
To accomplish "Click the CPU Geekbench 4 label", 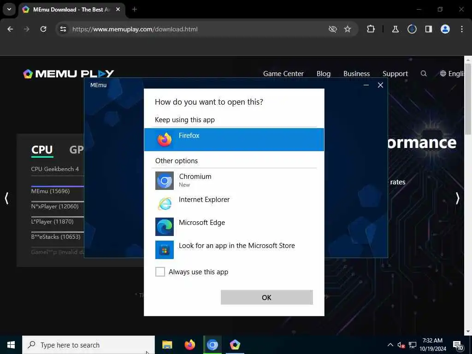I will pyautogui.click(x=55, y=169).
